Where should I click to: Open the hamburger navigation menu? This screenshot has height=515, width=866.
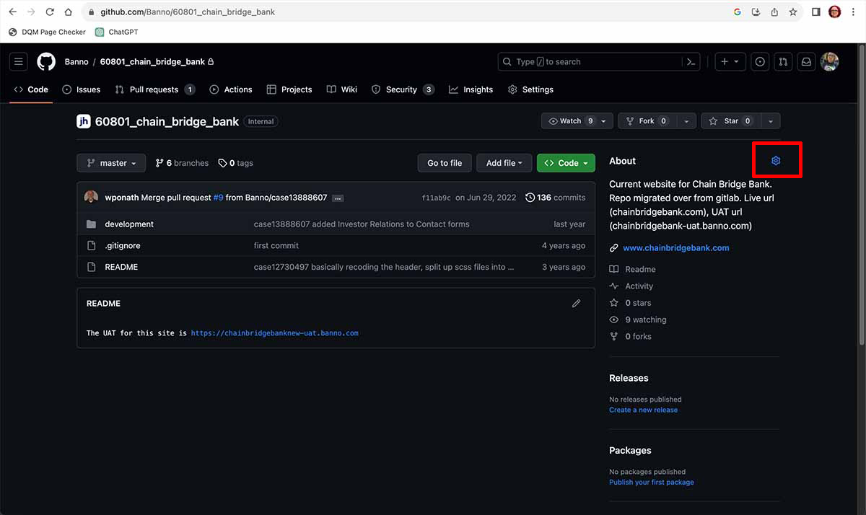[x=19, y=62]
